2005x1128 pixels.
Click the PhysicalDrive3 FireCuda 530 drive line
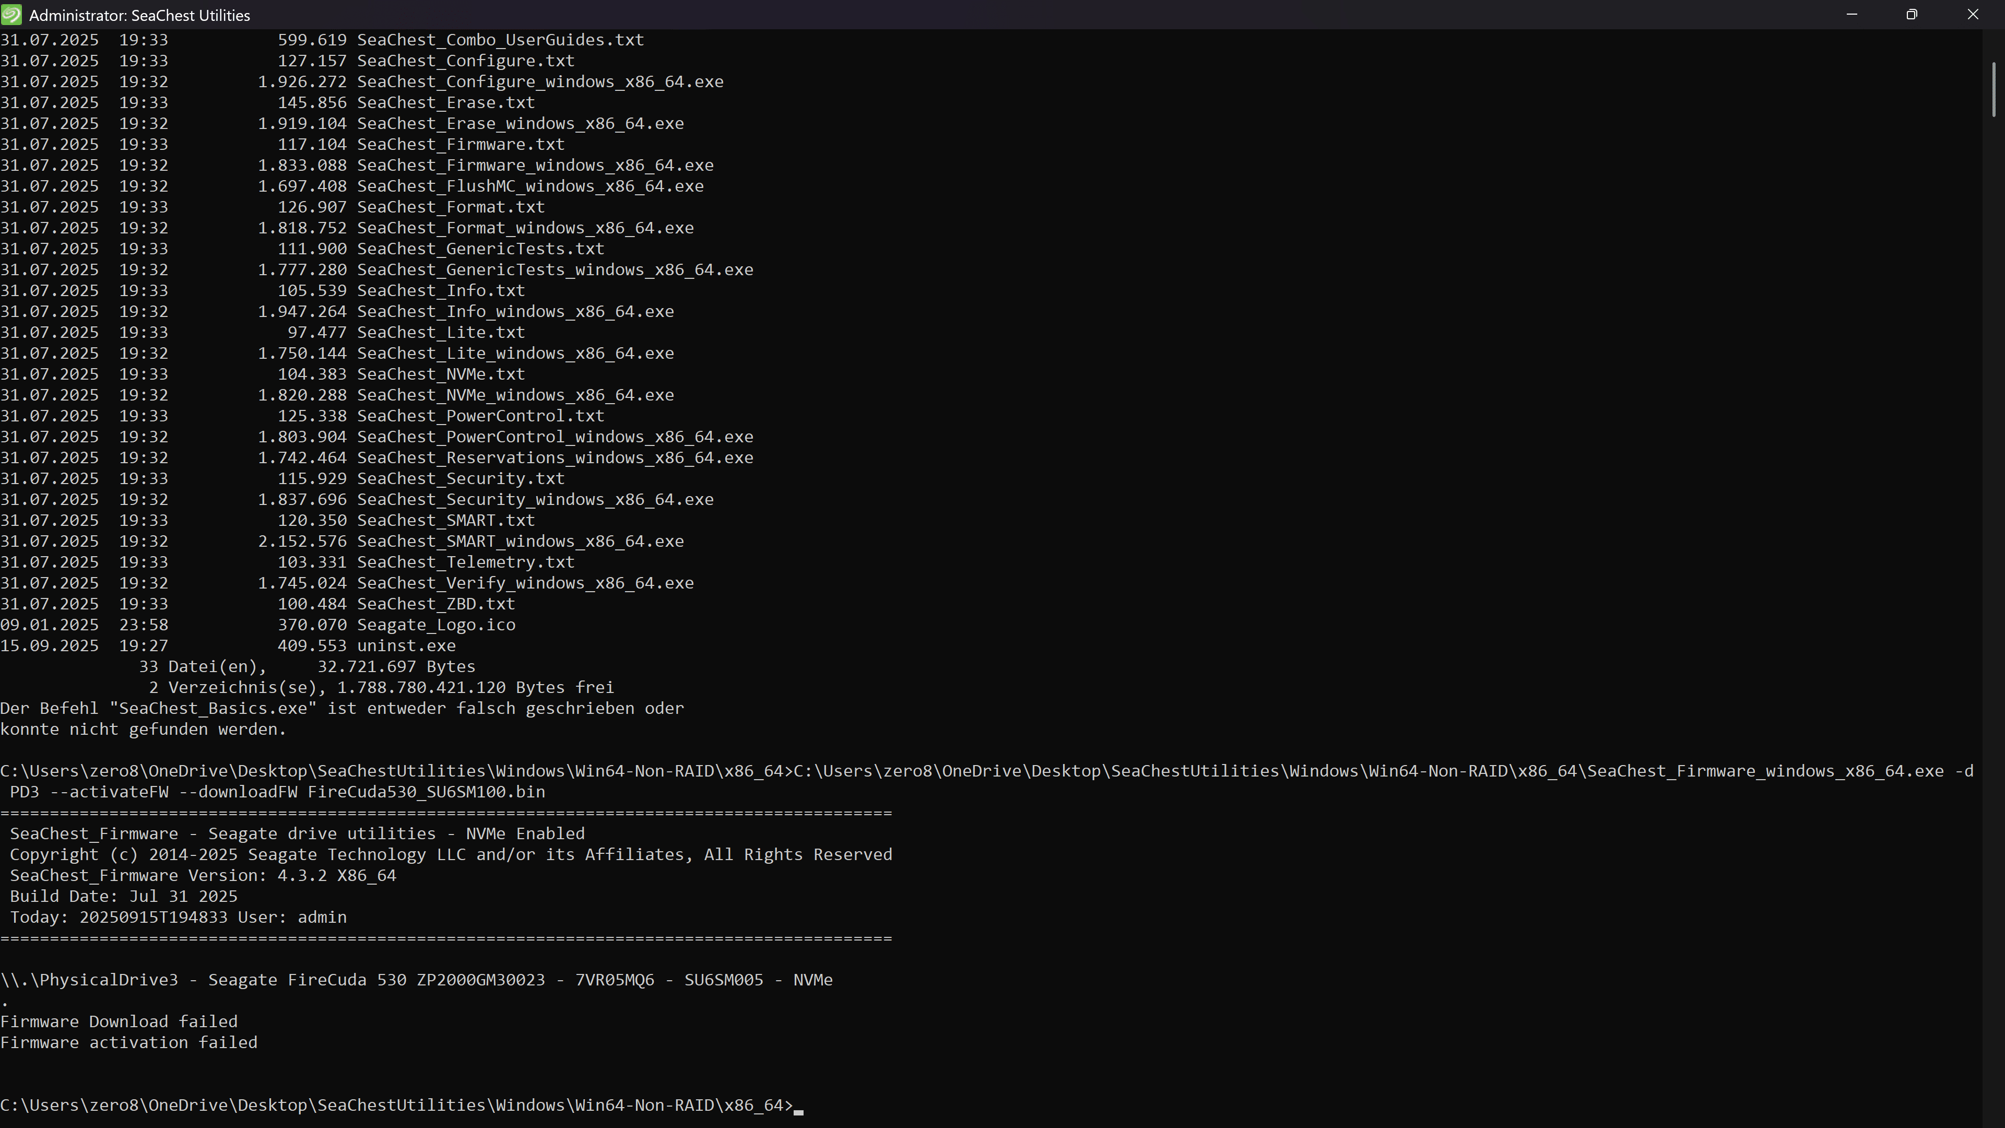[x=417, y=980]
